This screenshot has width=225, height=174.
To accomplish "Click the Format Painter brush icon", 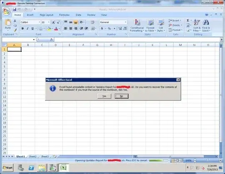I will coord(15,30).
